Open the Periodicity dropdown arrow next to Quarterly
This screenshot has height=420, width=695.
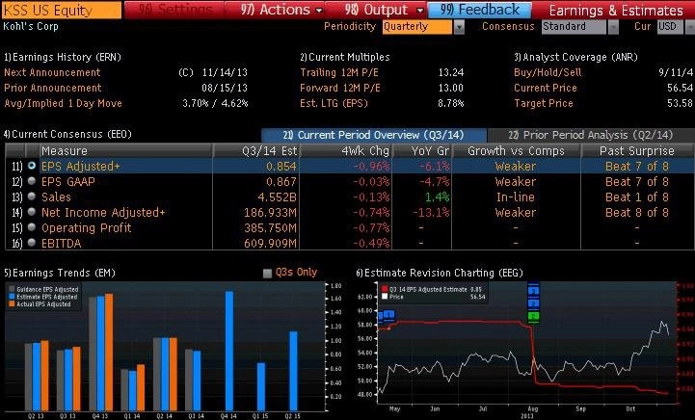click(459, 27)
